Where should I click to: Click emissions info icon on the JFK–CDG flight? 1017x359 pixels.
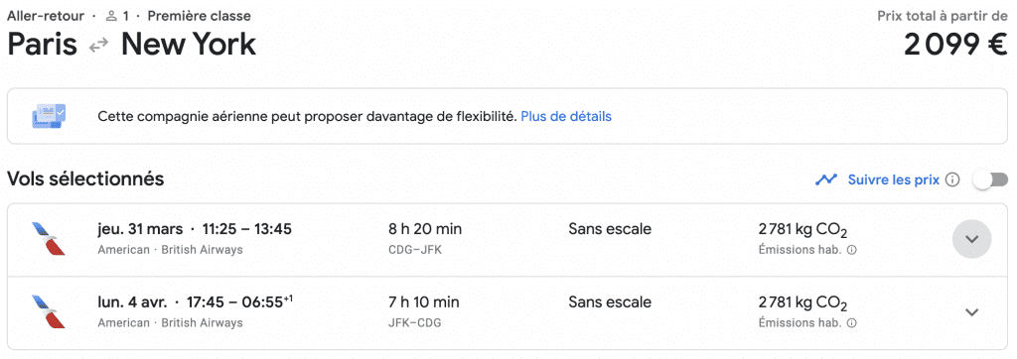coord(851,322)
